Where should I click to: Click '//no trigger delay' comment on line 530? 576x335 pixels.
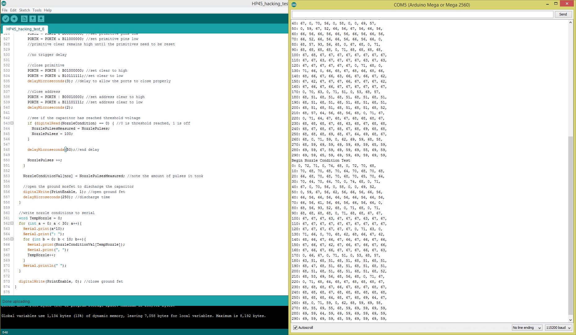47,55
